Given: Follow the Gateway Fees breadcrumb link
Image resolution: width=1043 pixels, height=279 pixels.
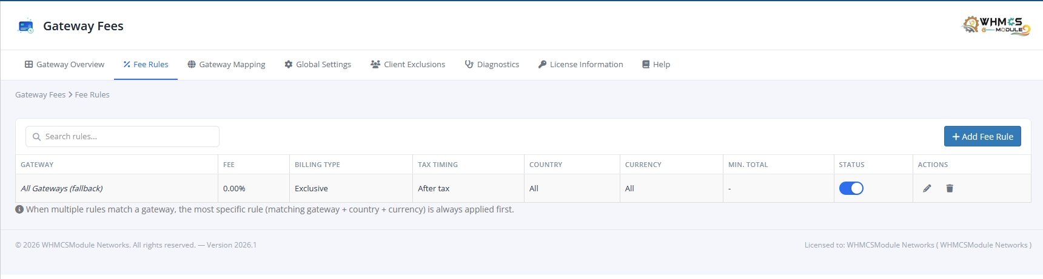Looking at the screenshot, I should (x=40, y=95).
